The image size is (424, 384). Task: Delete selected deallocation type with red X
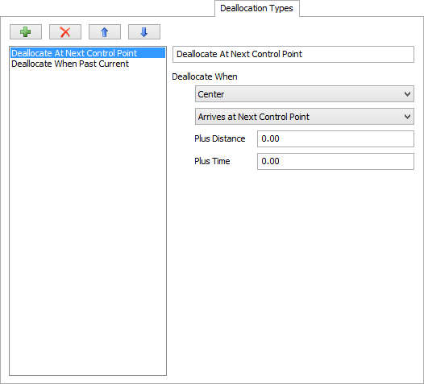(x=65, y=32)
